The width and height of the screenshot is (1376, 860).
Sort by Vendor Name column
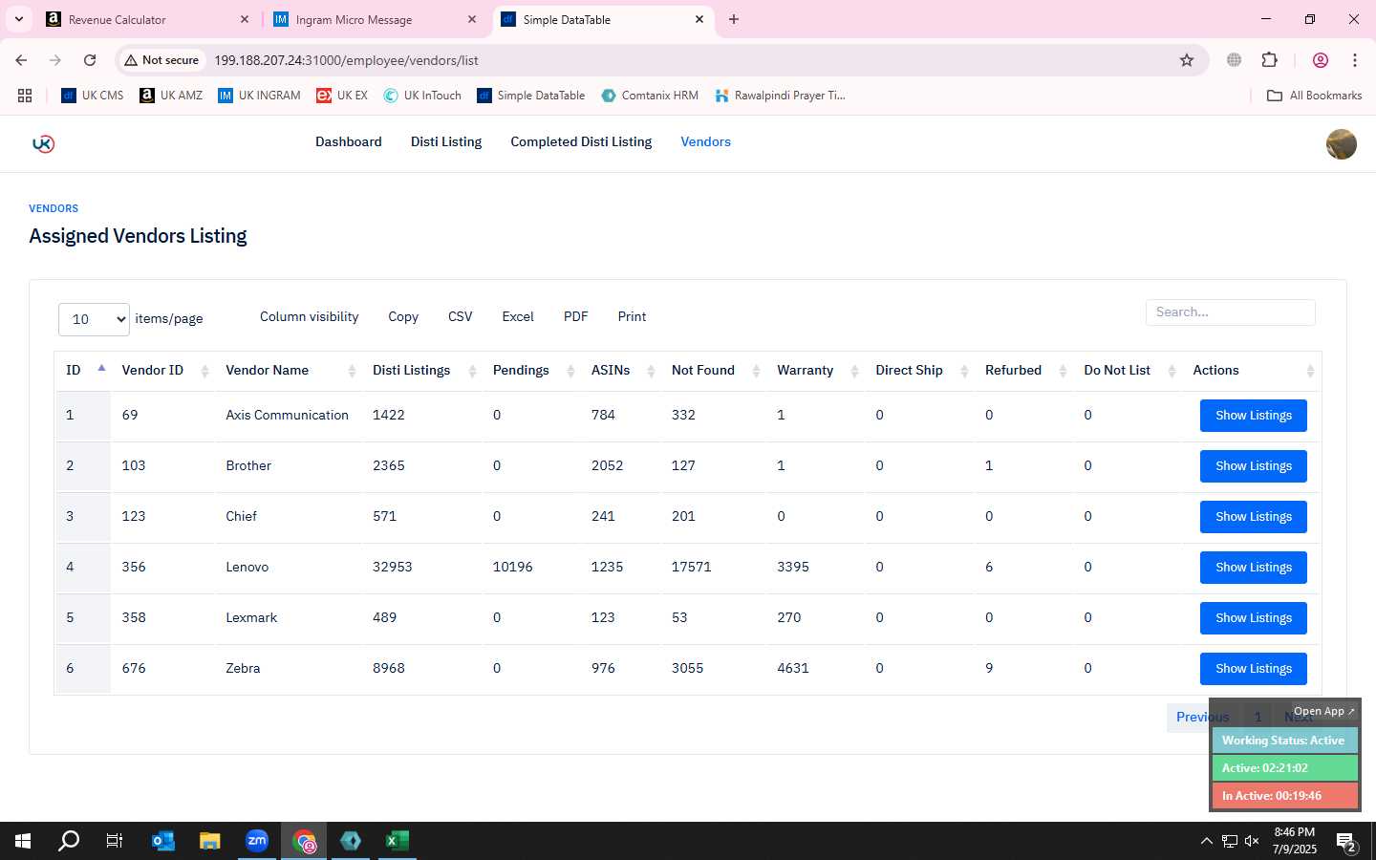tap(289, 371)
